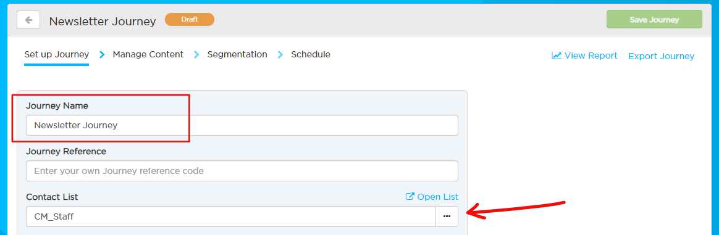This screenshot has width=719, height=235.
Task: Switch to the Manage Content step
Action: click(x=148, y=54)
